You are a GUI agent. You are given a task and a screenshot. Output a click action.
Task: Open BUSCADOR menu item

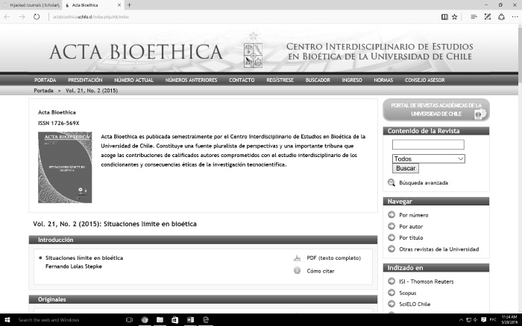[x=318, y=80]
